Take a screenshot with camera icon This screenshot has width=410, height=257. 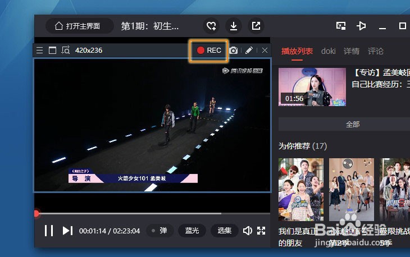[x=234, y=51]
